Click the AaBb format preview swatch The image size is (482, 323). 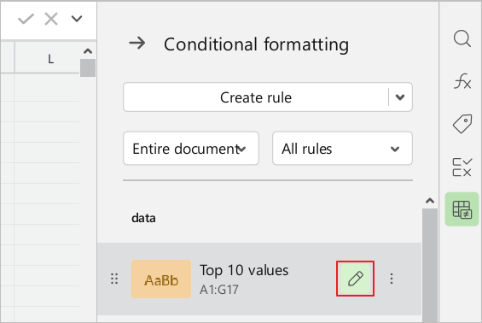click(161, 279)
